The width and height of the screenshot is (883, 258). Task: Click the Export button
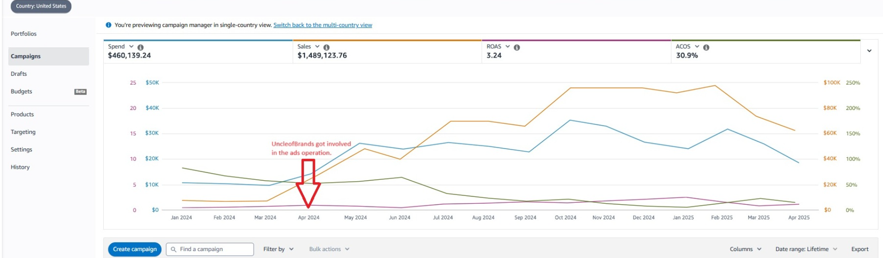[860, 249]
